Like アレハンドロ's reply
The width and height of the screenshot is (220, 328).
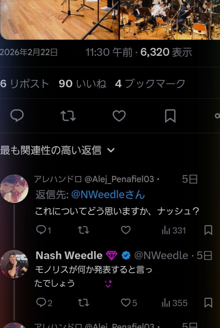pyautogui.click(x=126, y=230)
